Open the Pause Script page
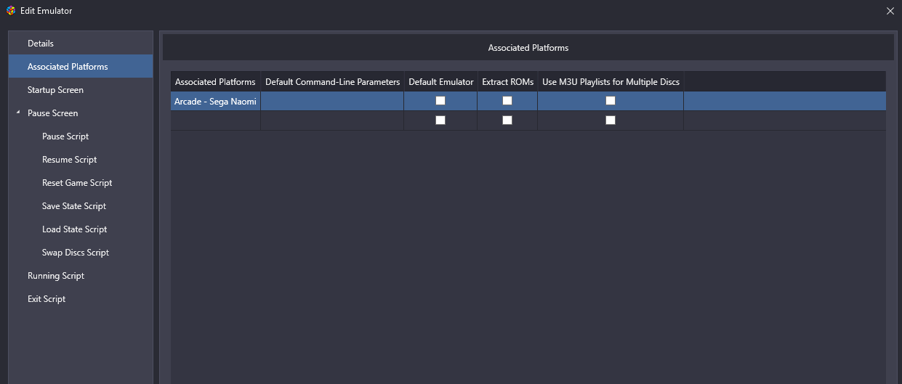Viewport: 902px width, 384px height. tap(65, 136)
